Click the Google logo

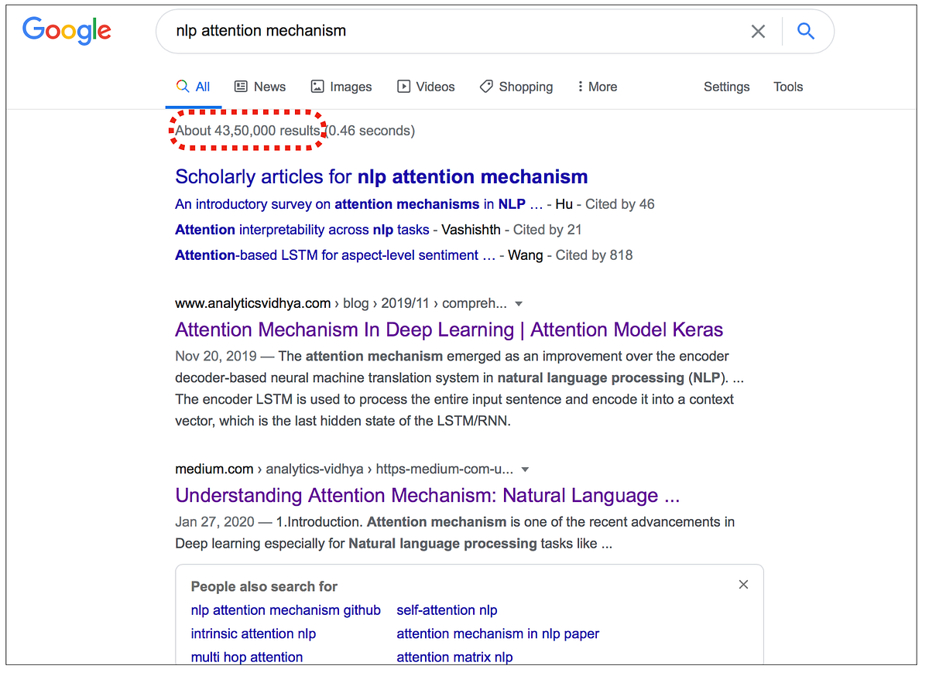point(67,31)
